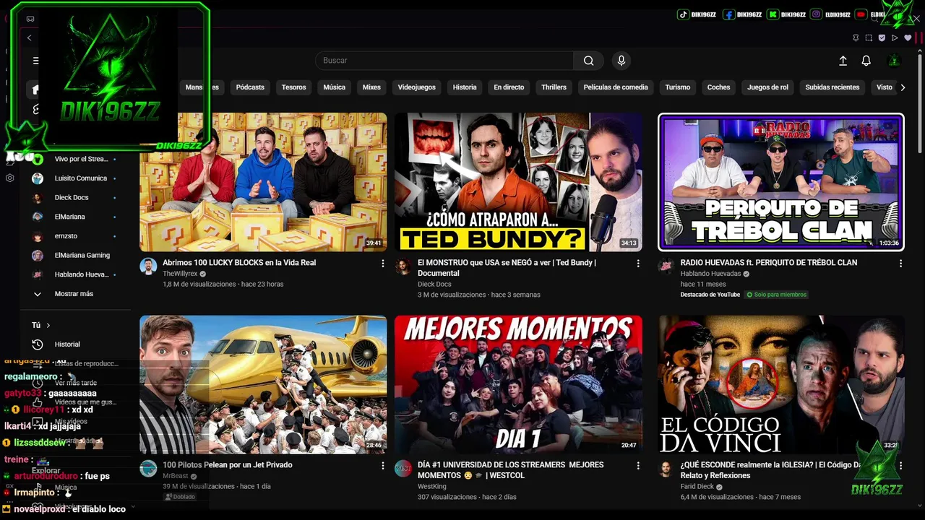Click Solo para miembros badge
925x520 pixels.
[x=776, y=295]
